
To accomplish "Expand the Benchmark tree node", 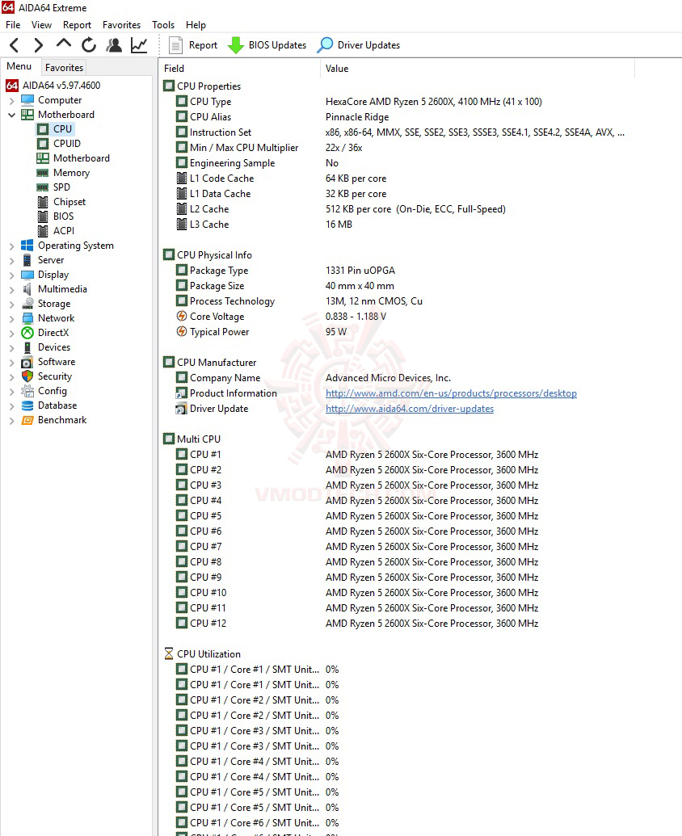I will pyautogui.click(x=12, y=421).
